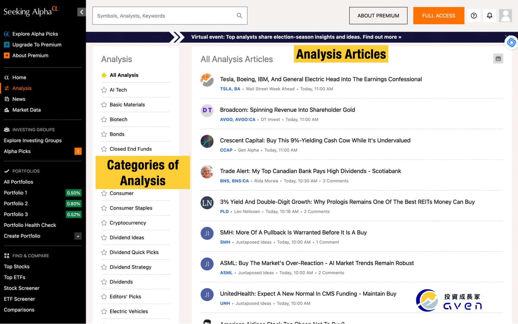Open Portfolio Health Check
Image resolution: width=518 pixels, height=324 pixels.
[x=30, y=225]
